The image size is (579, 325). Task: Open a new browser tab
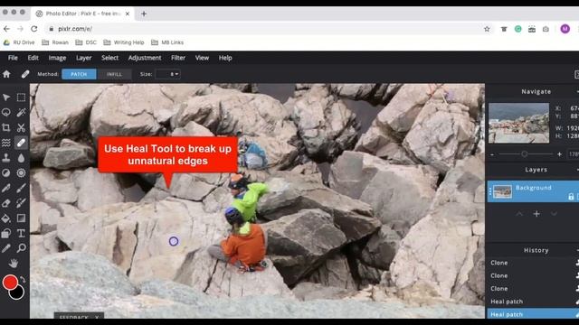[144, 14]
